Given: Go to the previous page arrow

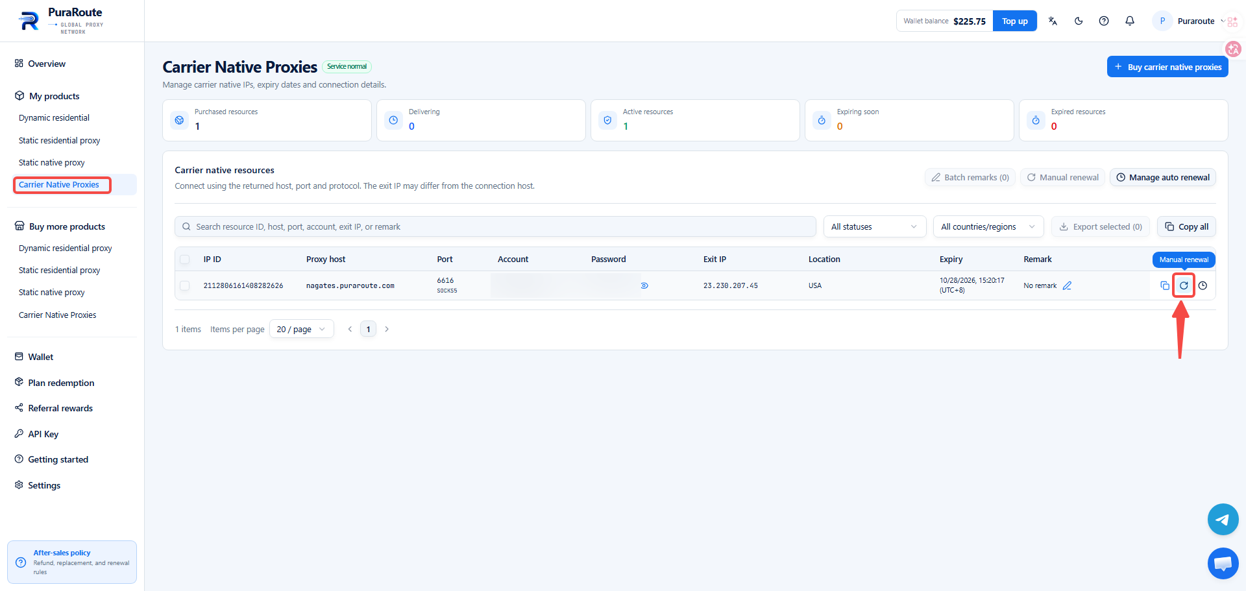Looking at the screenshot, I should pos(350,329).
